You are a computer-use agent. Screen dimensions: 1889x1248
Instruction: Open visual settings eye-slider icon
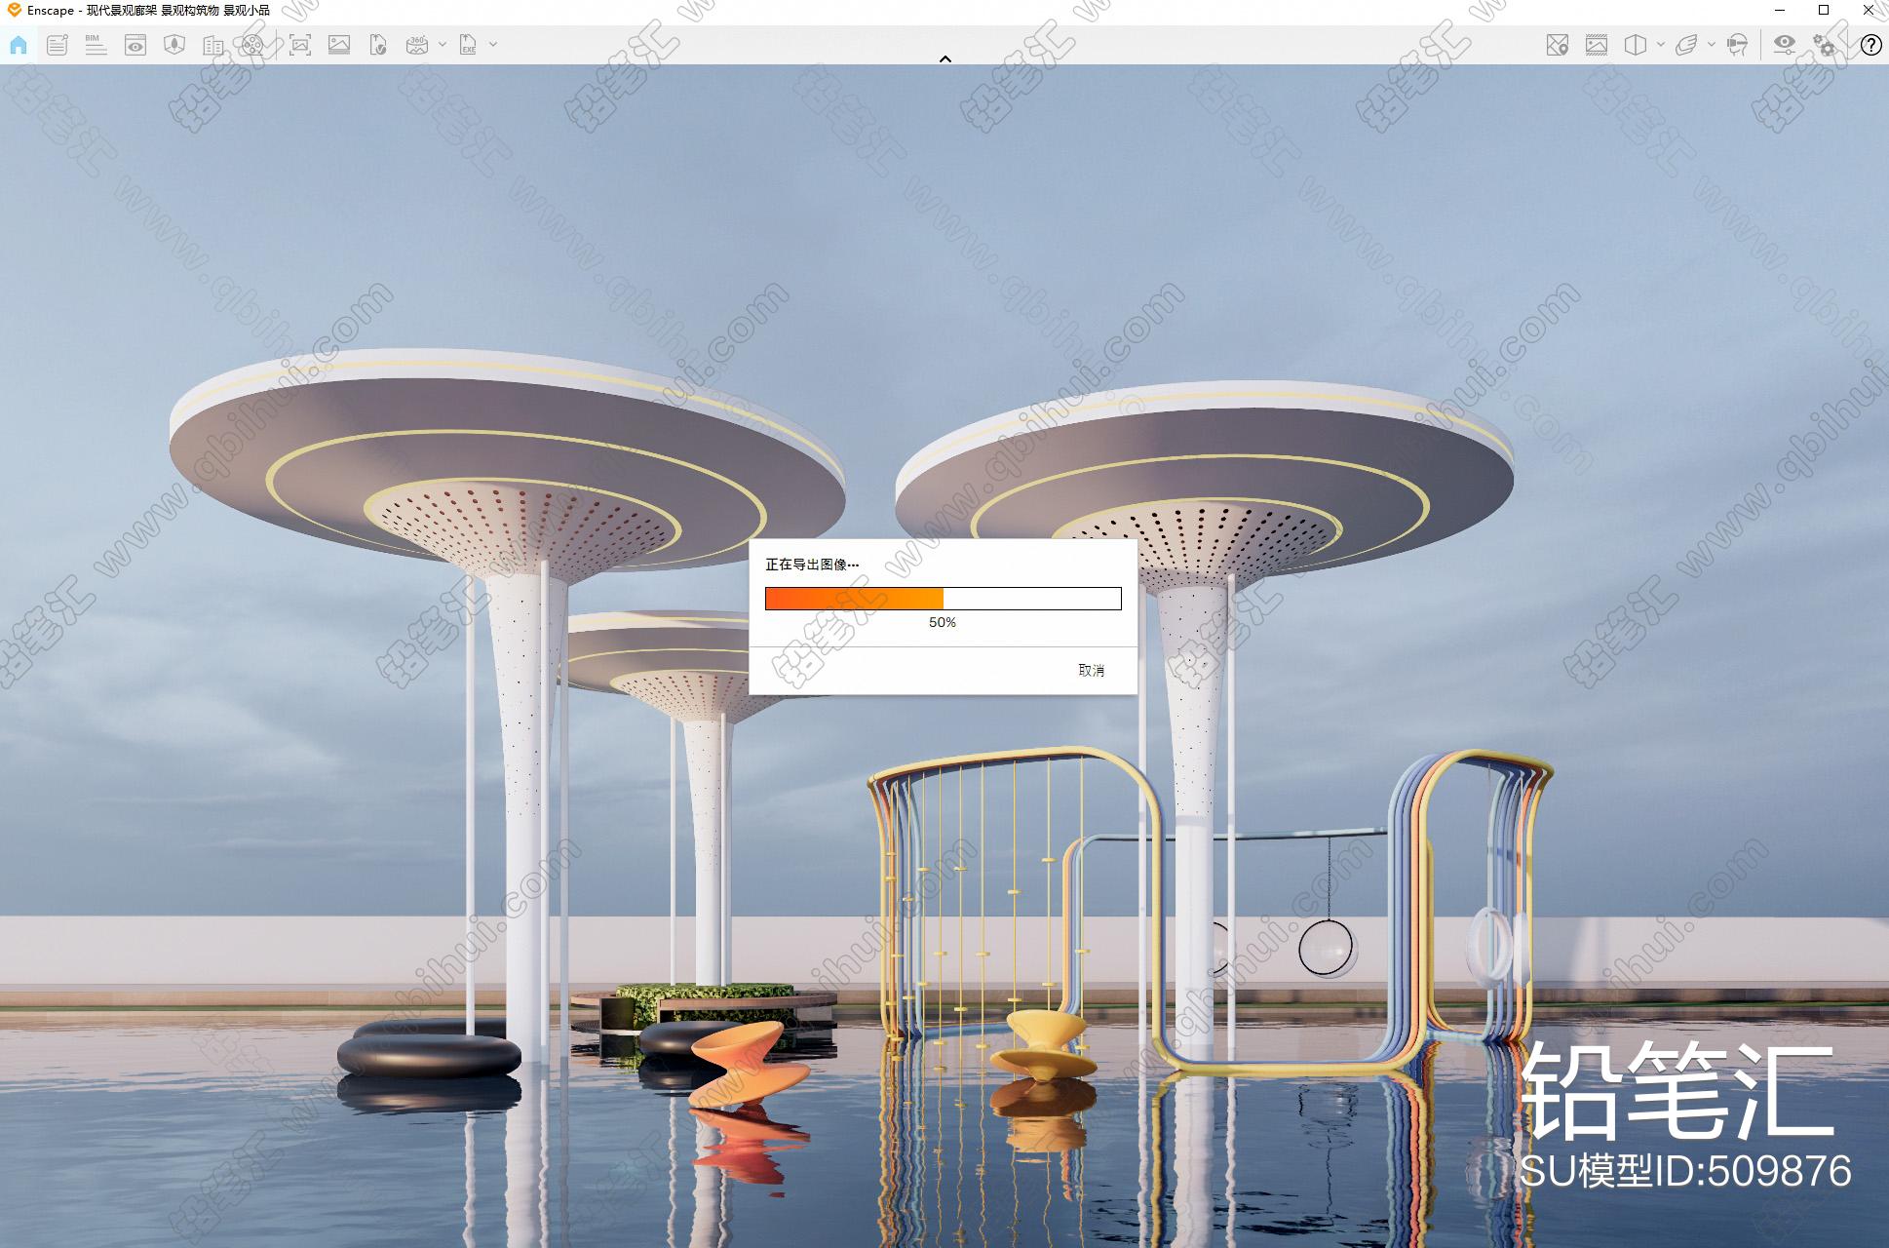pos(1785,45)
